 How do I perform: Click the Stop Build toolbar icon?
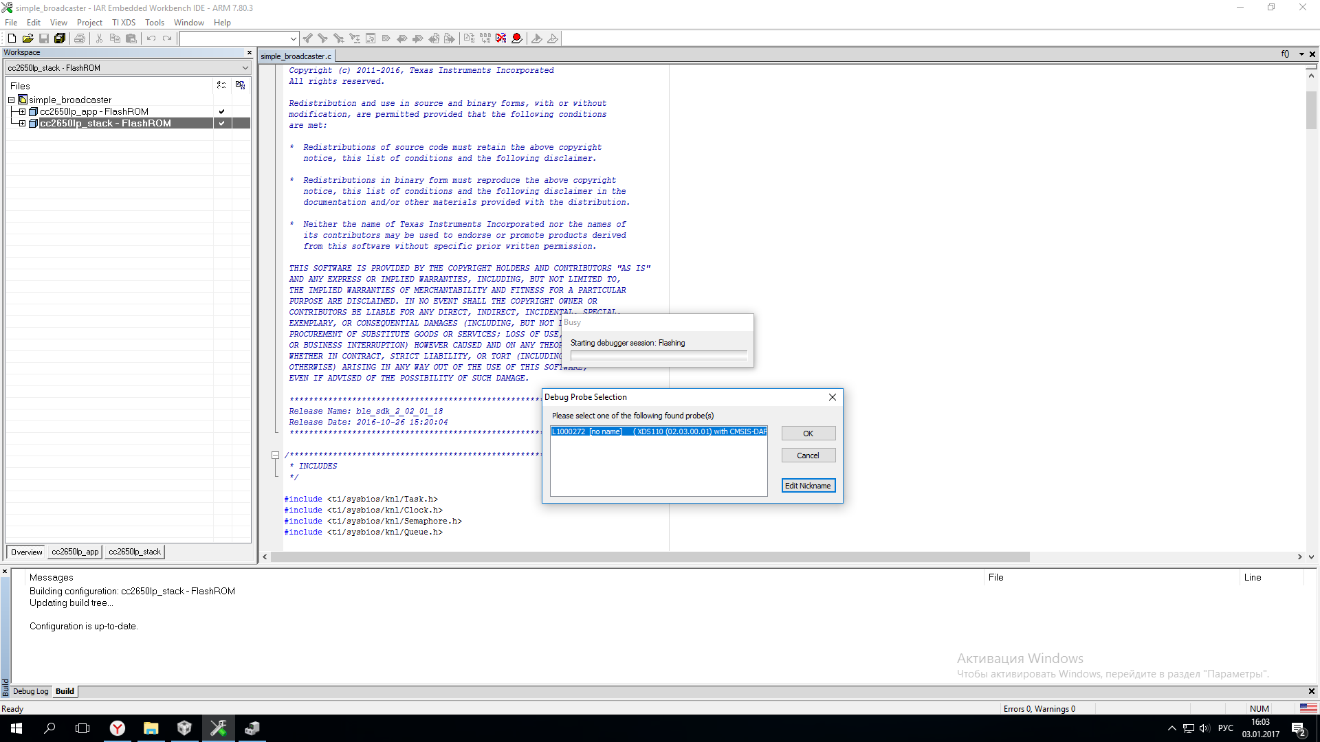pyautogui.click(x=500, y=38)
